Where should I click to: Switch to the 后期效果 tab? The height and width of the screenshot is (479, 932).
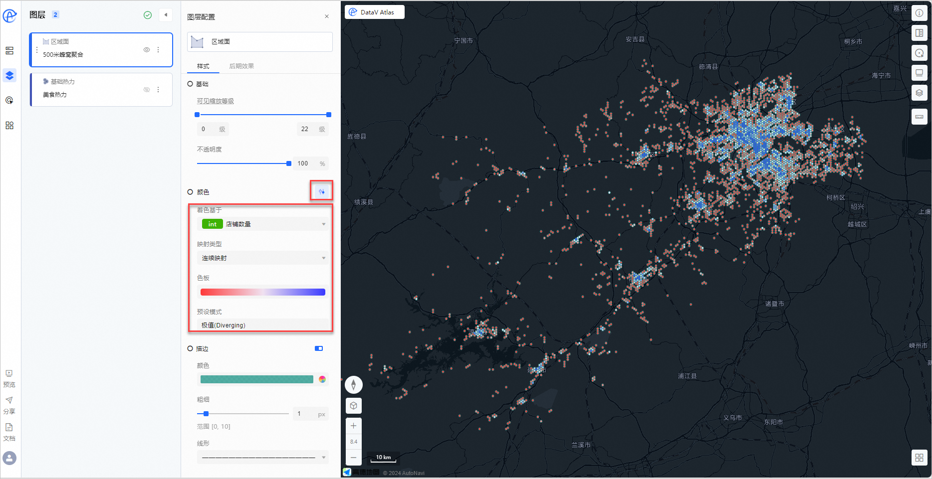241,66
